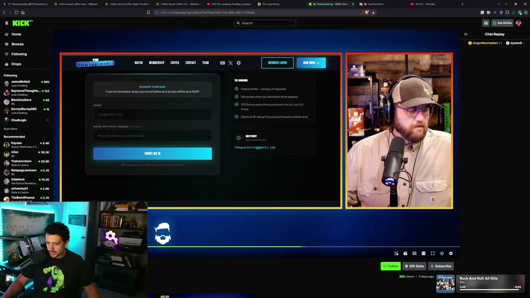Click the Quartering site X icon

pos(231,63)
